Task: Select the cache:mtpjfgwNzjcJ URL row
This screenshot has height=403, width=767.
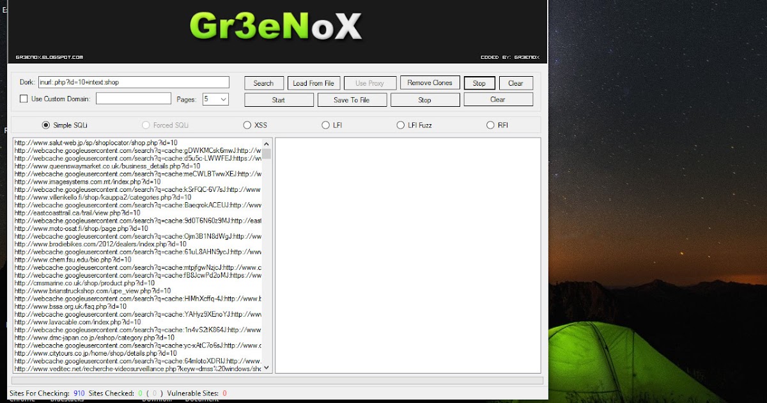Action: pyautogui.click(x=137, y=267)
